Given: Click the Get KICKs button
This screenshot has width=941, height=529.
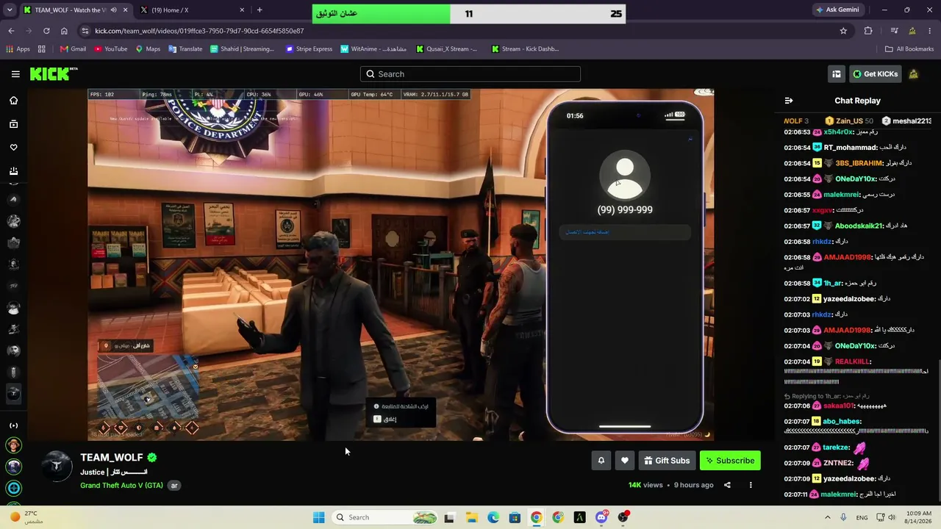Looking at the screenshot, I should click(x=875, y=74).
